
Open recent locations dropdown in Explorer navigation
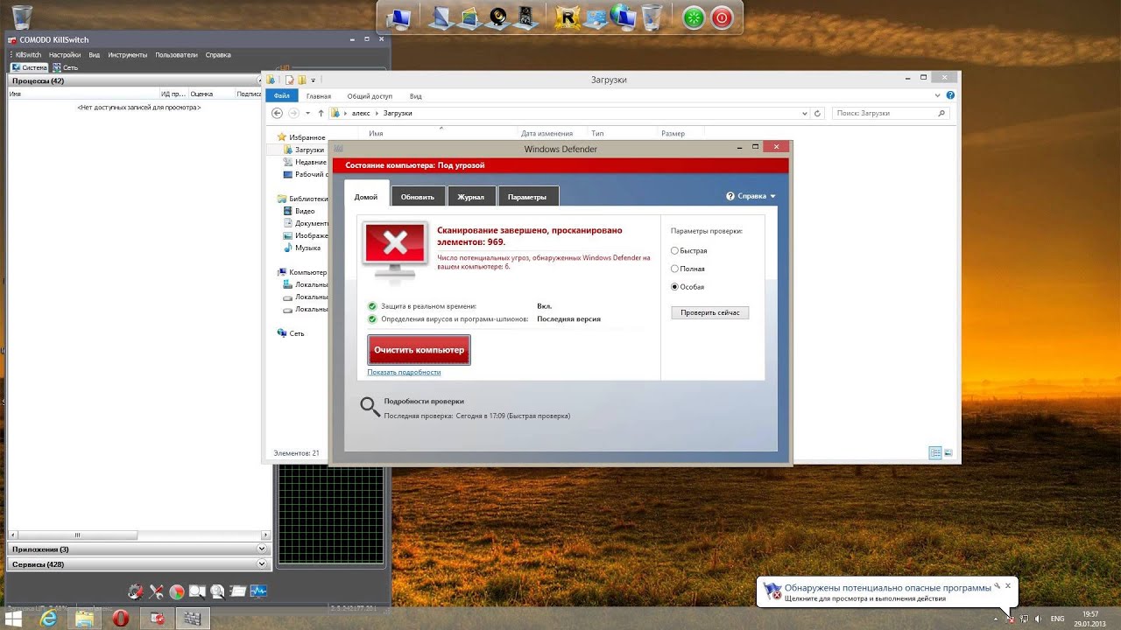pos(307,113)
